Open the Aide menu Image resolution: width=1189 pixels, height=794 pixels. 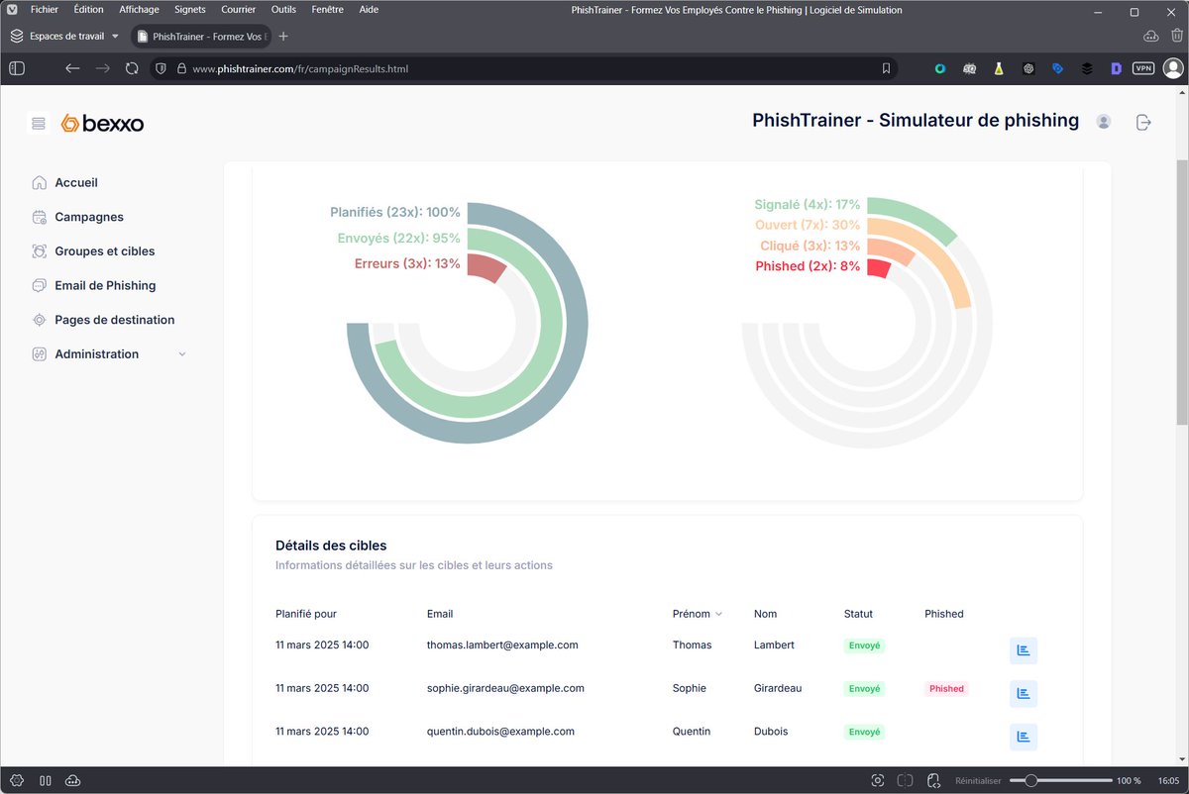pos(369,9)
